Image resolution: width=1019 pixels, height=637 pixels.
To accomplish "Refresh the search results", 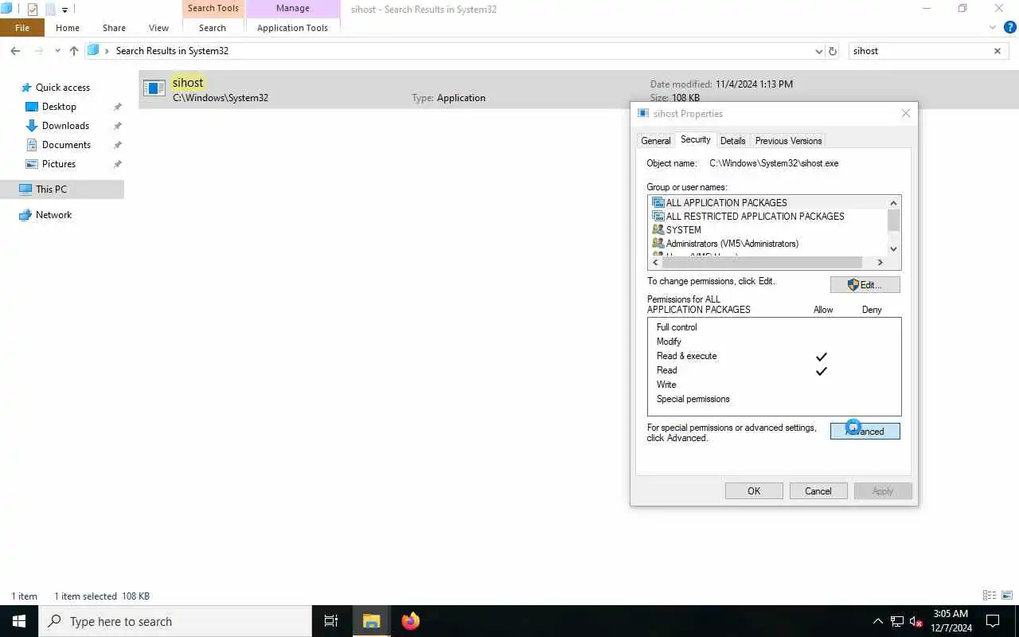I will pos(833,51).
